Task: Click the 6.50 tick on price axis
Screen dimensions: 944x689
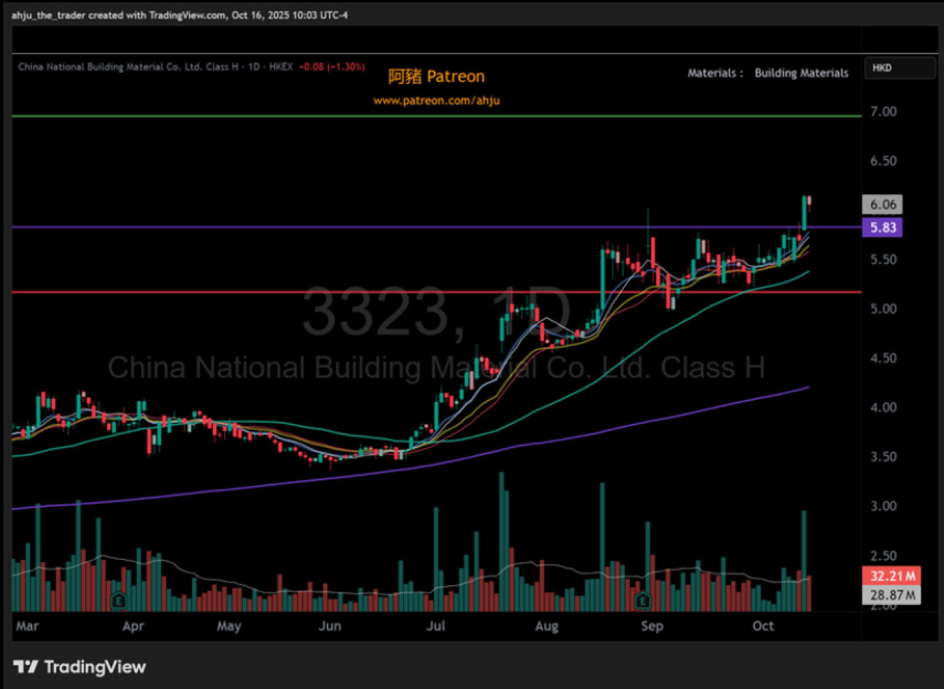Action: click(883, 161)
